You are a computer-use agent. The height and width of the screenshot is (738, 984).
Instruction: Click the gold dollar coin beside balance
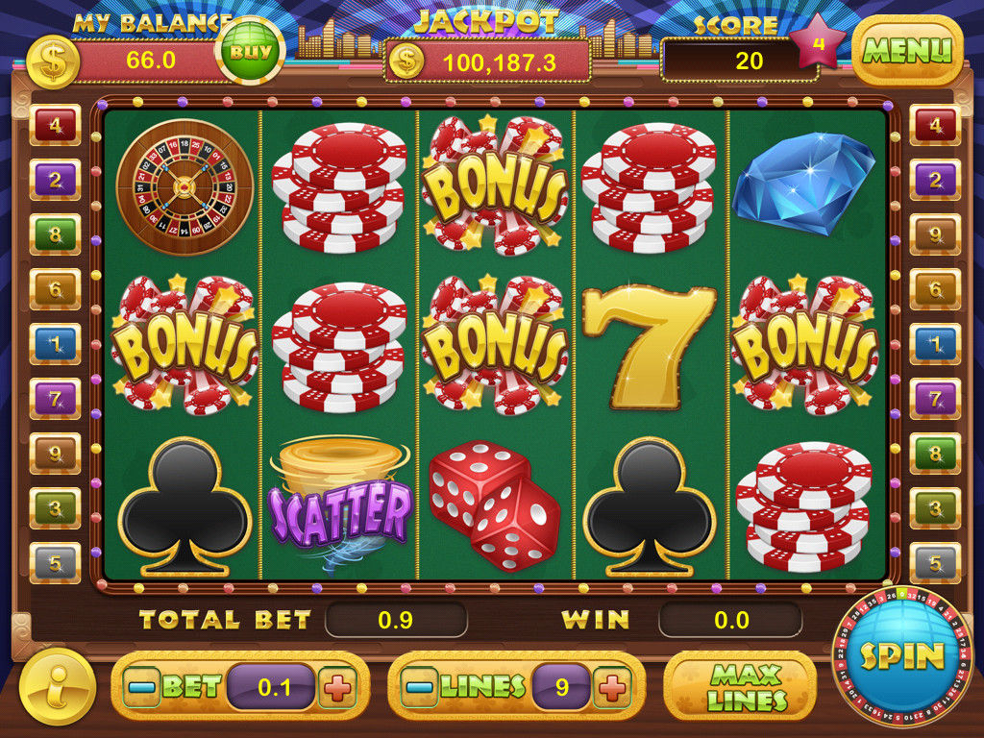click(54, 61)
